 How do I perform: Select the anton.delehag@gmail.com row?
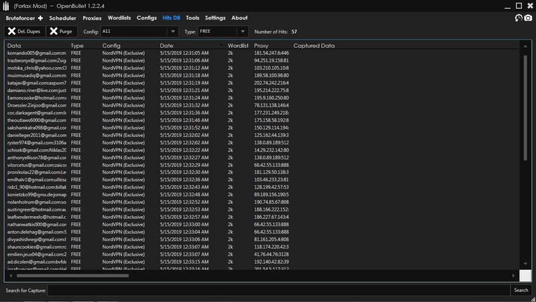[263, 232]
